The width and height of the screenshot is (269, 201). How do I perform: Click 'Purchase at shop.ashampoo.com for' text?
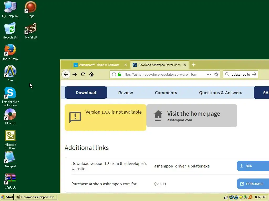[104, 184]
